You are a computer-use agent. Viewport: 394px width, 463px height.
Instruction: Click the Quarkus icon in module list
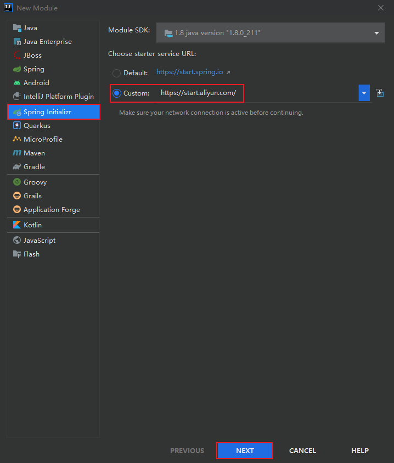(x=17, y=126)
